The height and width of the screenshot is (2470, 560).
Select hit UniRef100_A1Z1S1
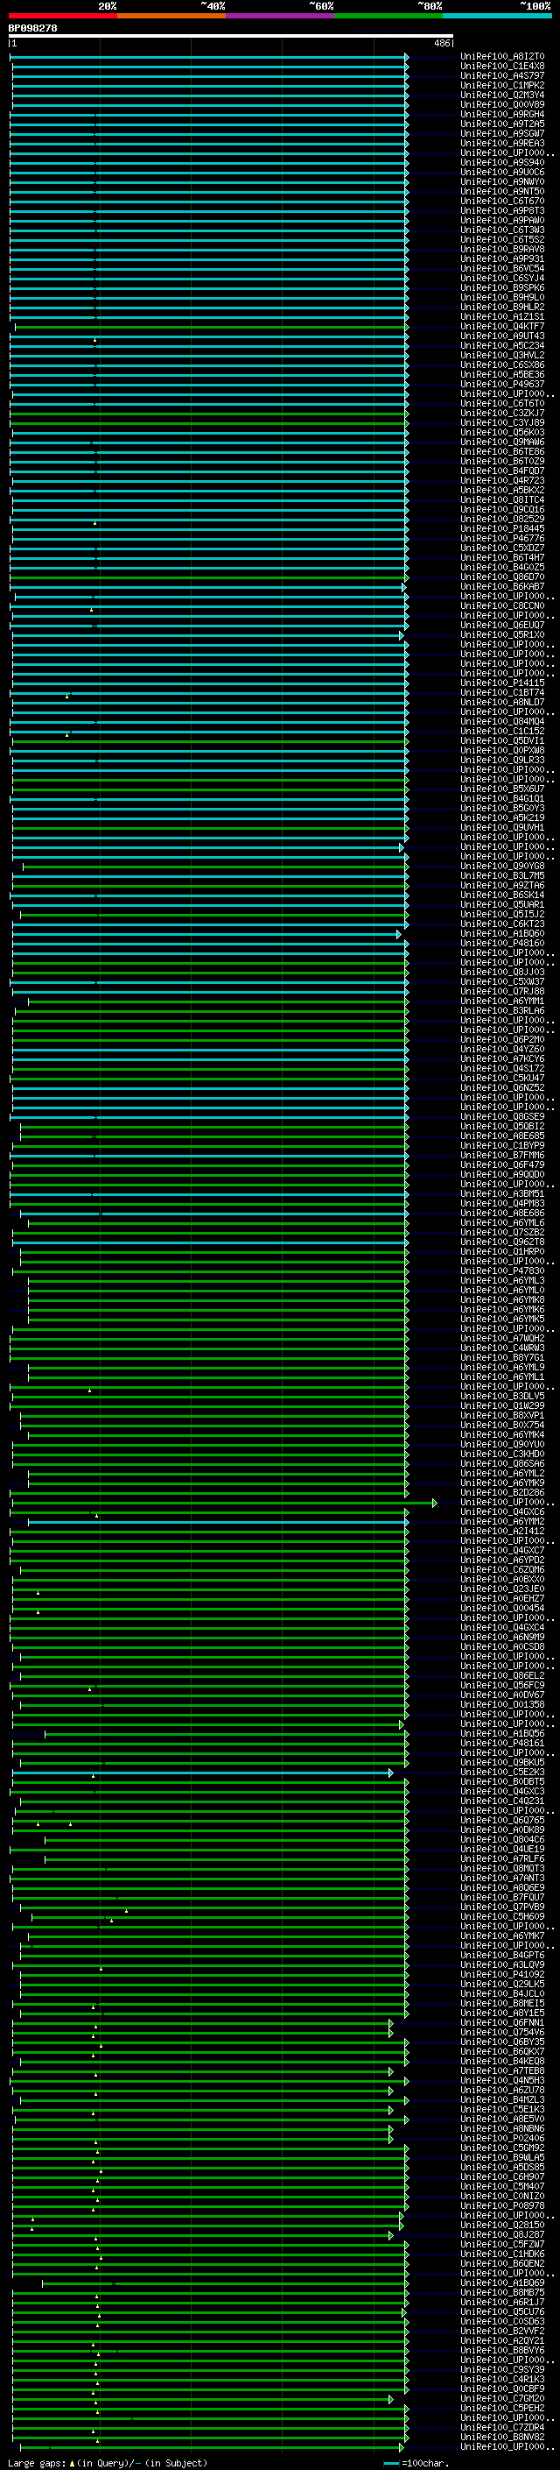pos(502,317)
